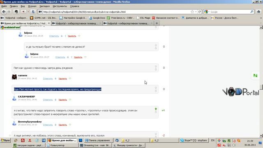
Task: Click the search magnifier in Google box
Action: [252, 12]
